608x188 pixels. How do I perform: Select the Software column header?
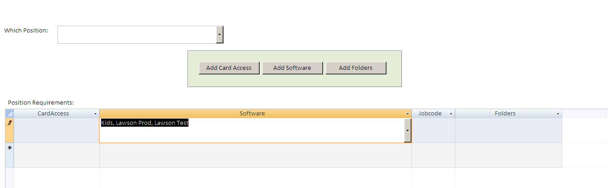[252, 114]
